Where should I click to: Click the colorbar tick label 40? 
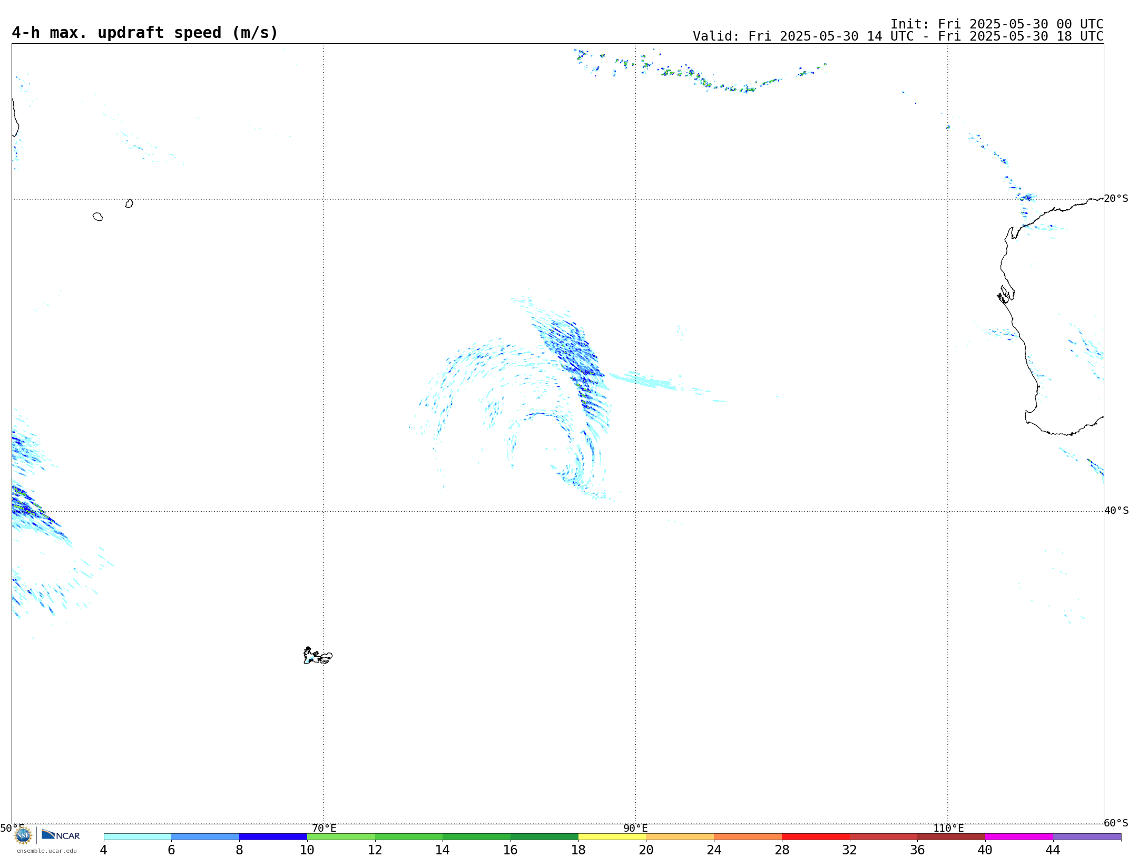tap(985, 850)
